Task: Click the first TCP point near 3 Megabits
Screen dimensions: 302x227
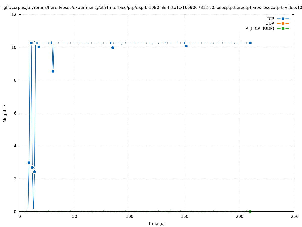Action: click(x=29, y=163)
